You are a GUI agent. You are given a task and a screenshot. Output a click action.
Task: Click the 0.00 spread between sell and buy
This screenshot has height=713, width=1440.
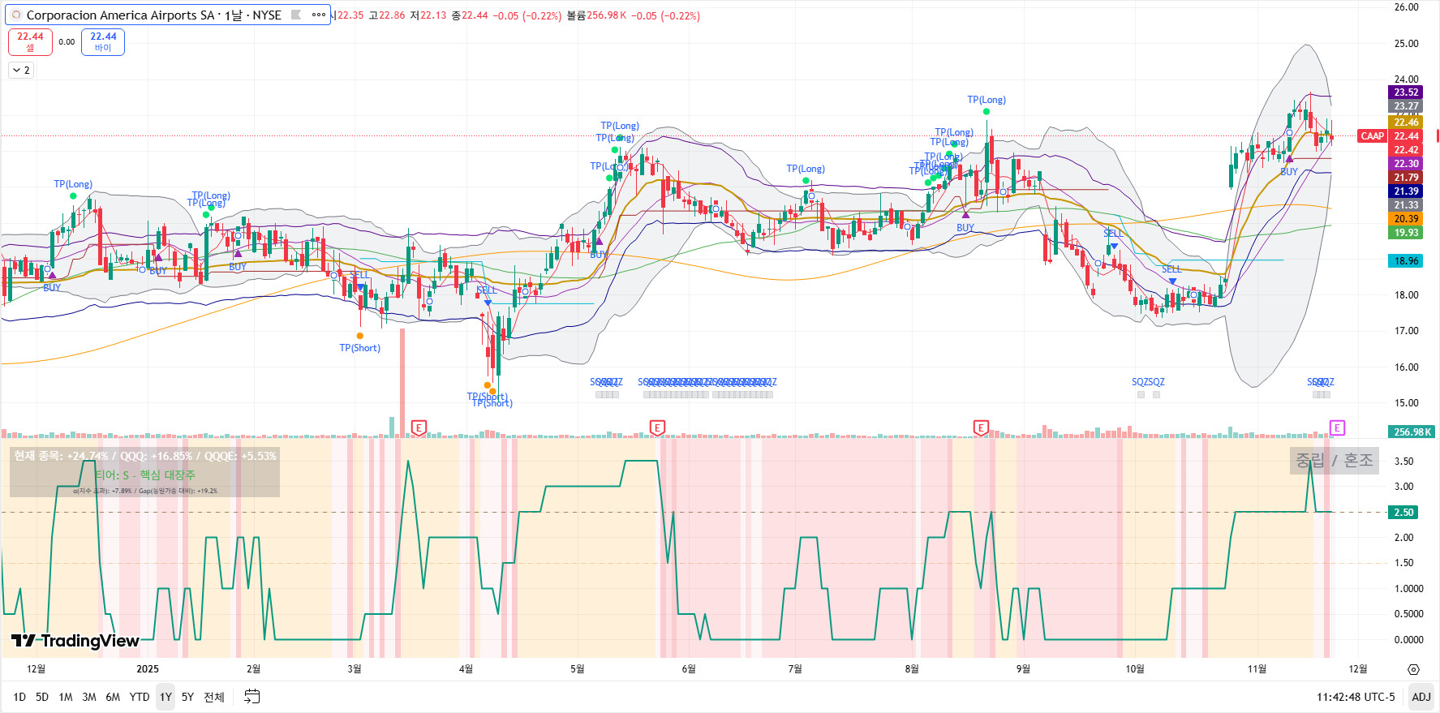click(x=67, y=42)
